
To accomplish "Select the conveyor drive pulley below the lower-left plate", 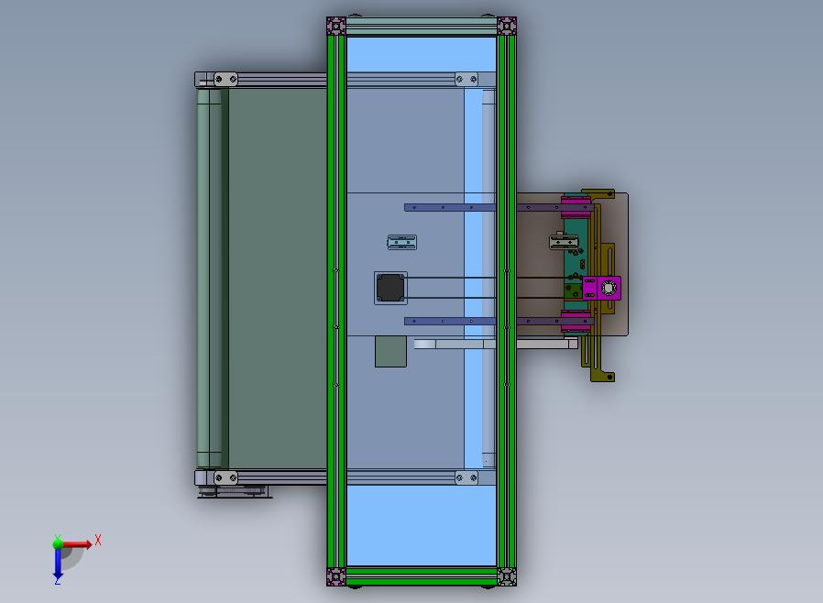I will coord(234,492).
